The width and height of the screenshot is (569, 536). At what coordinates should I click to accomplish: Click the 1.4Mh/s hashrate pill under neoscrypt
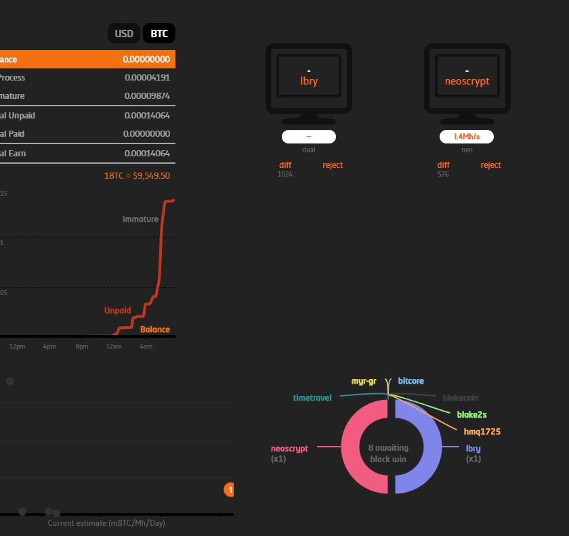pos(467,137)
